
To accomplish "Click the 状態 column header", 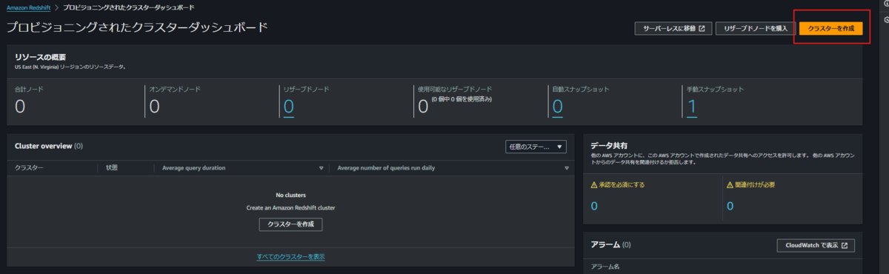I will coord(112,168).
